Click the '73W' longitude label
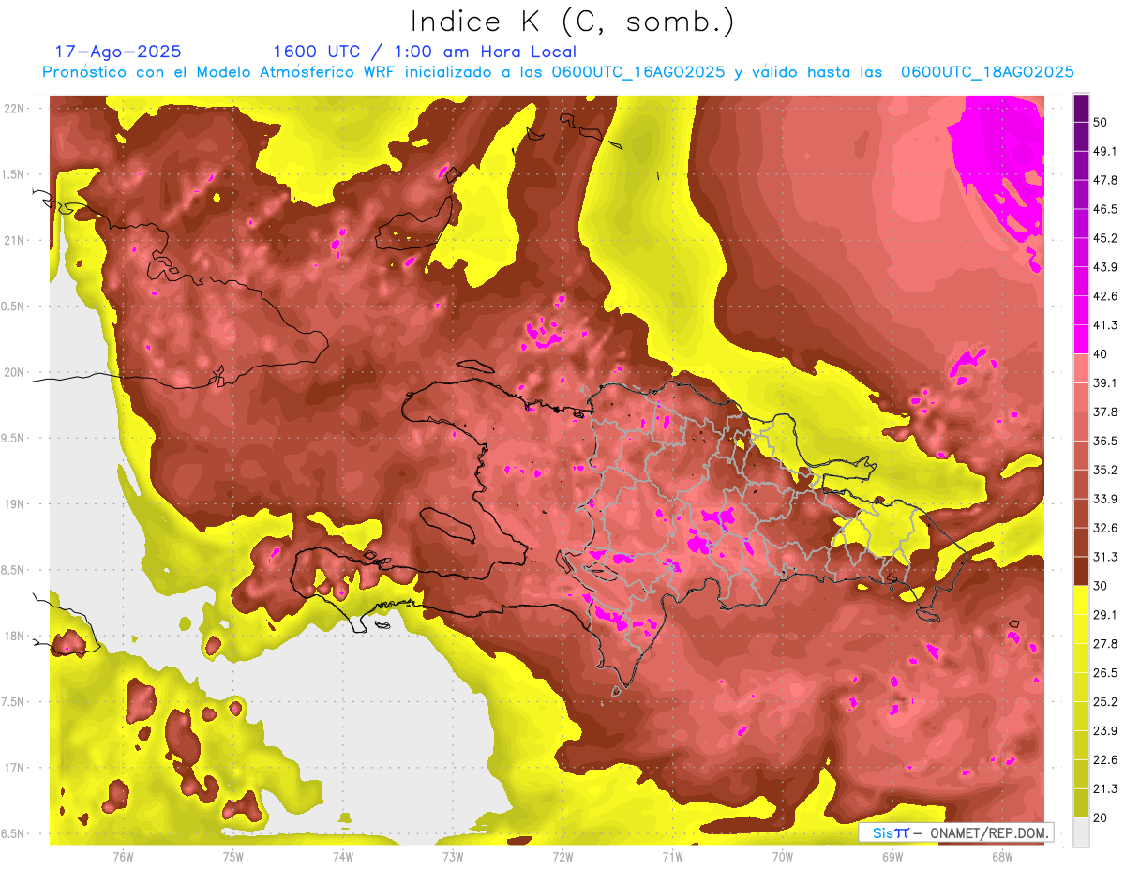The height and width of the screenshot is (869, 1125). tap(453, 857)
